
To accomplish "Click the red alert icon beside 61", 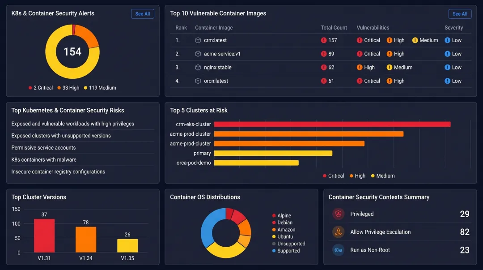I will (323, 81).
